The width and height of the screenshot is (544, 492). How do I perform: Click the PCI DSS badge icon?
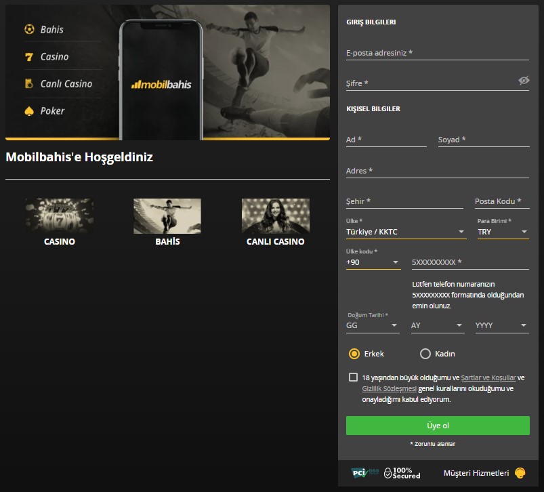365,473
